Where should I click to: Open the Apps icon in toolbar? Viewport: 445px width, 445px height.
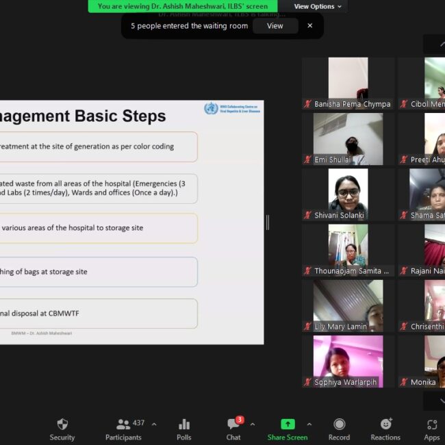[x=431, y=424]
